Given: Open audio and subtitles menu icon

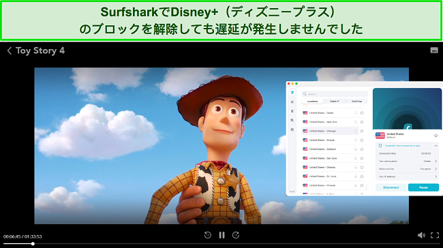Looking at the screenshot, I should (434, 50).
